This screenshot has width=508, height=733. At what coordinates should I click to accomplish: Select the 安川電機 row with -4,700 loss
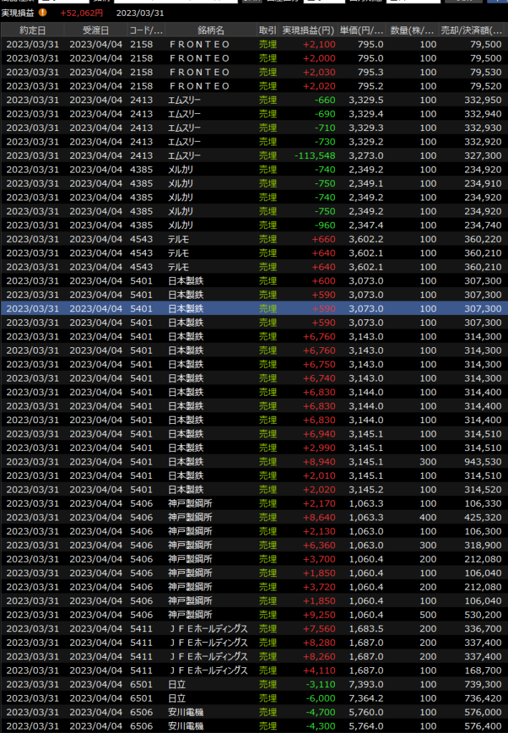(x=254, y=712)
